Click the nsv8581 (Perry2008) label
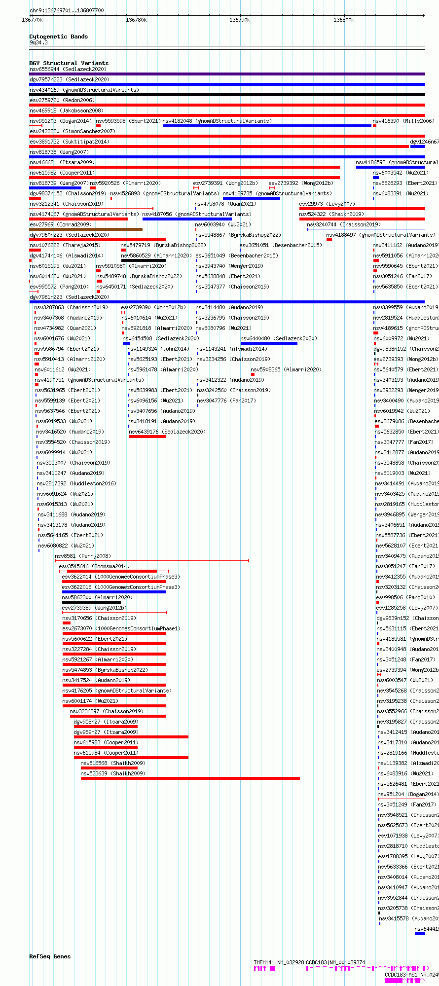 click(83, 556)
